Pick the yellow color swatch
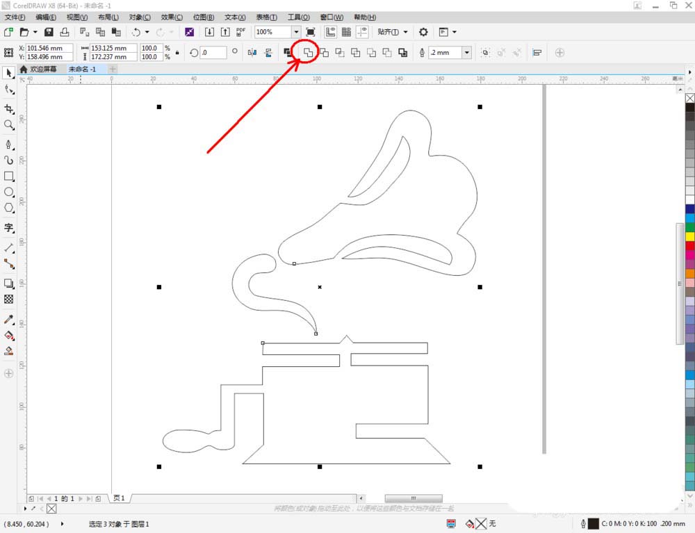Image resolution: width=695 pixels, height=533 pixels. 690,236
